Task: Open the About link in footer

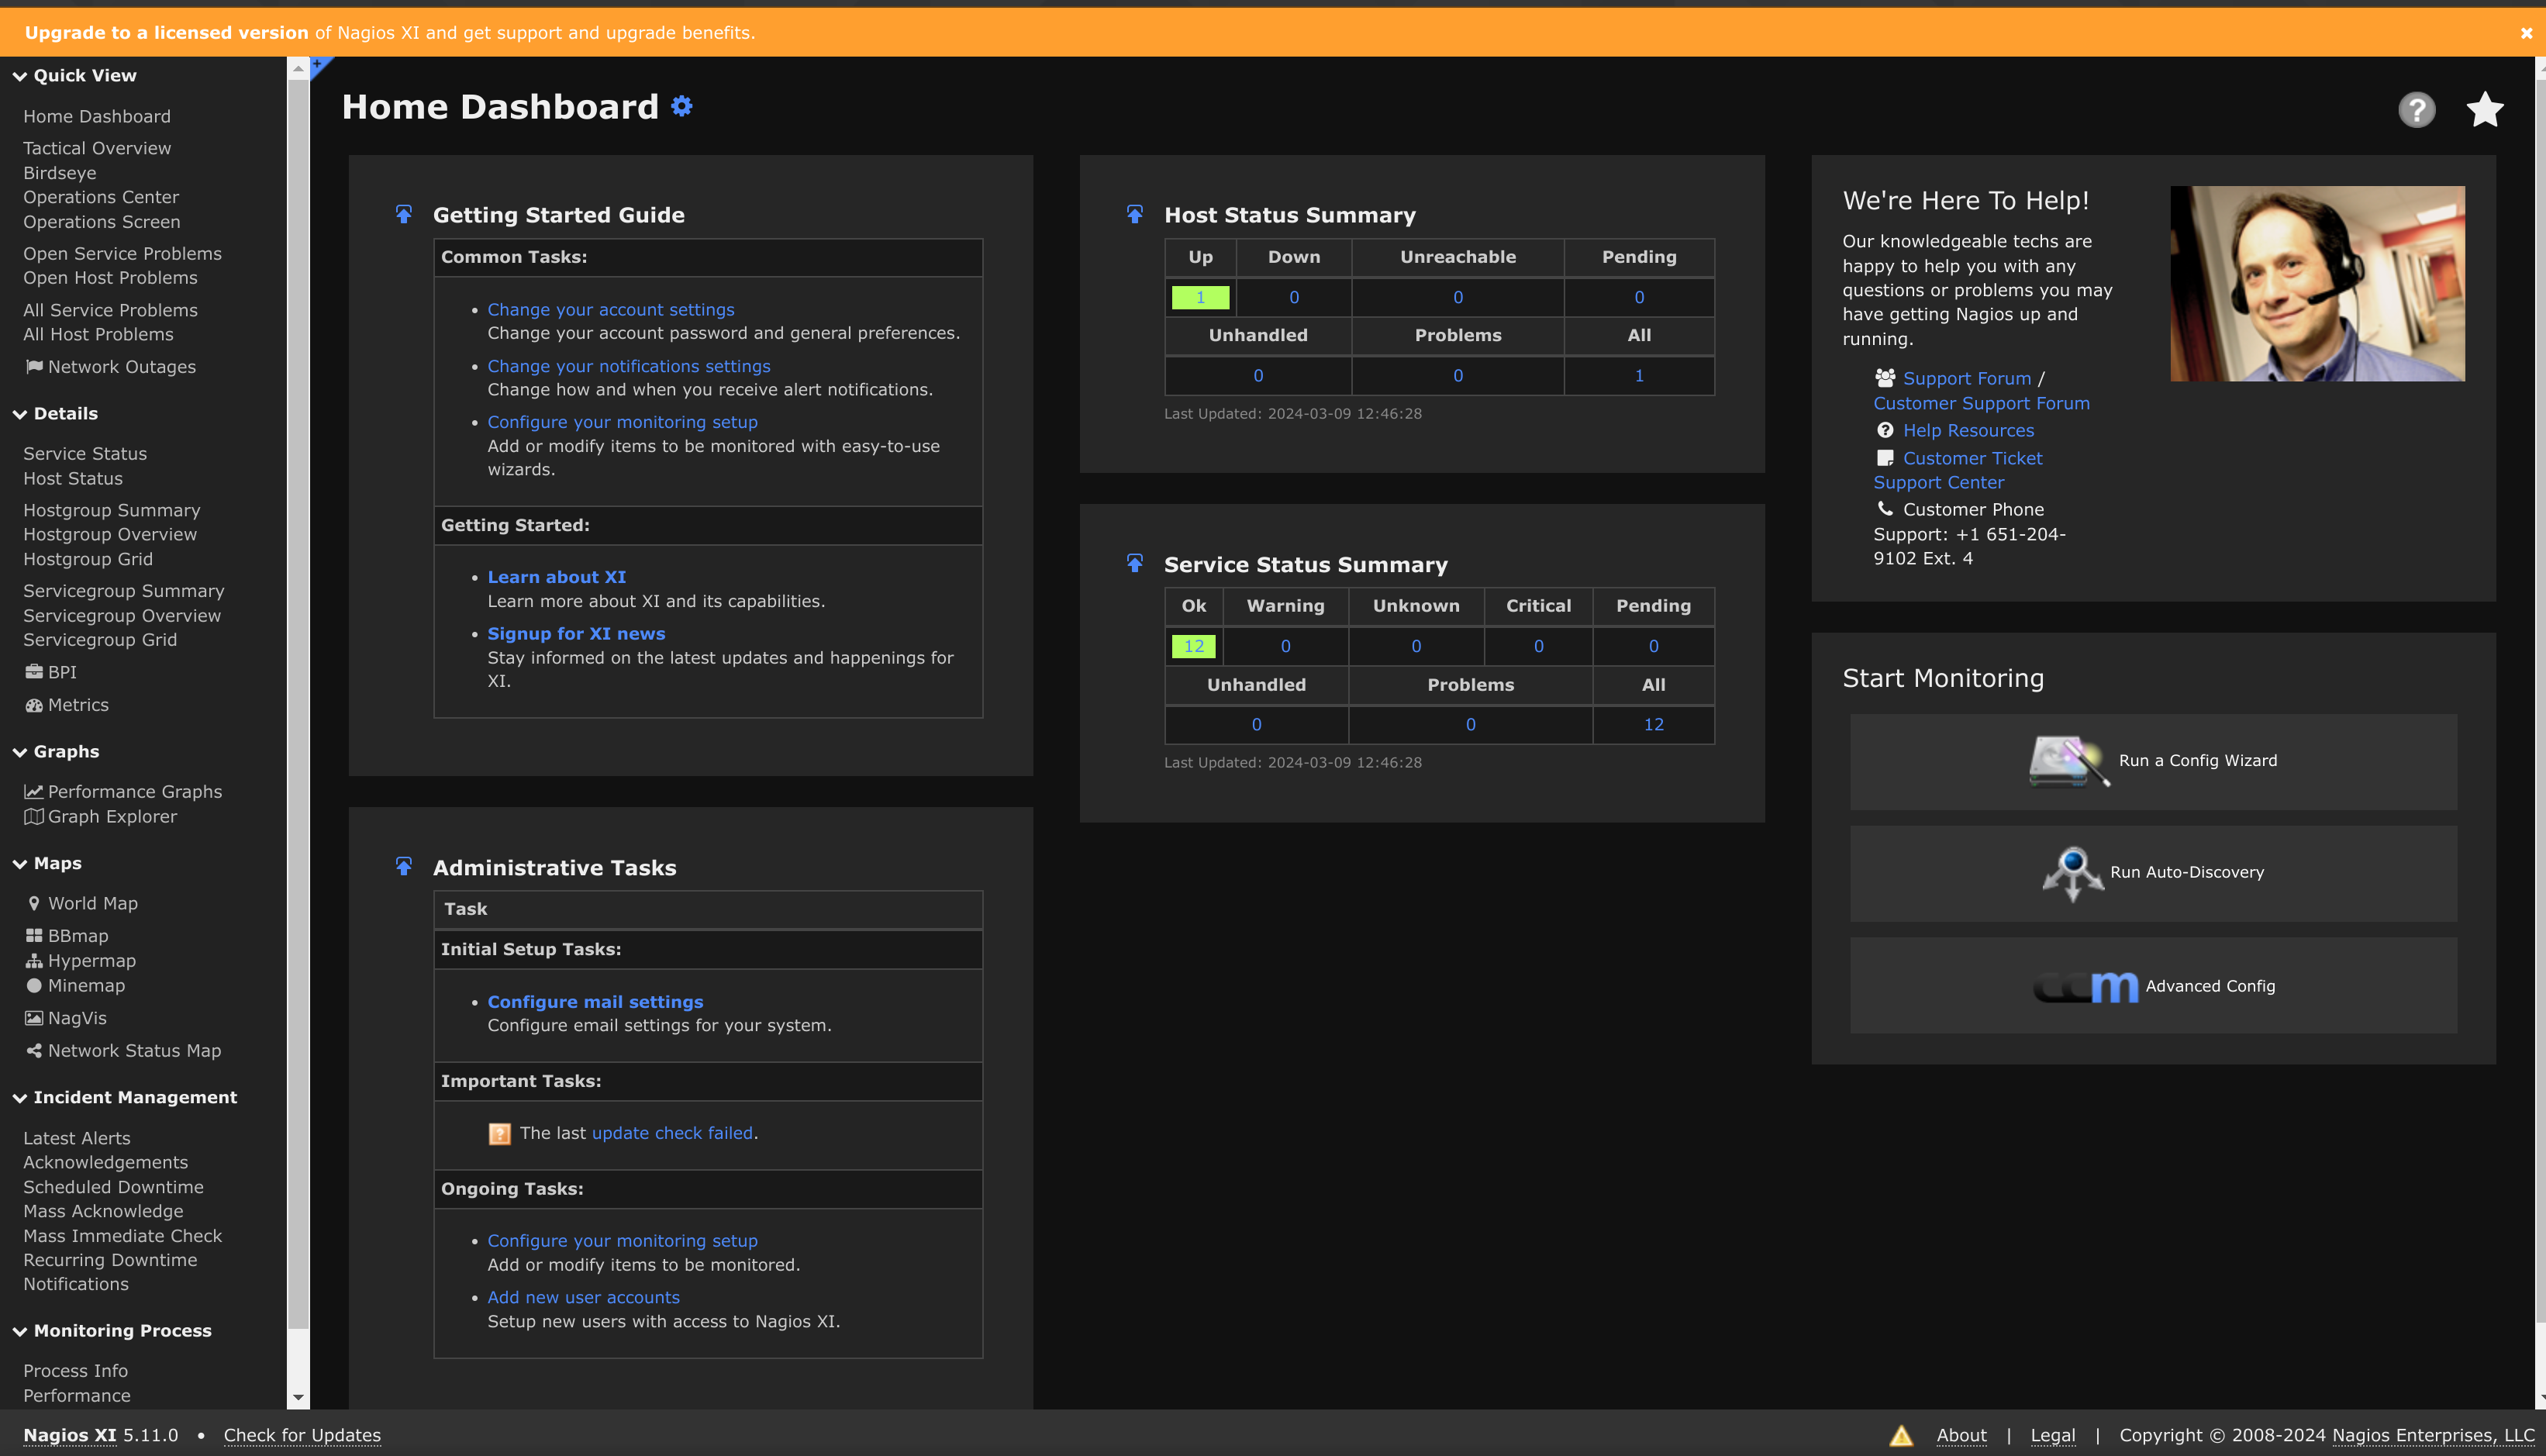Action: [1961, 1436]
